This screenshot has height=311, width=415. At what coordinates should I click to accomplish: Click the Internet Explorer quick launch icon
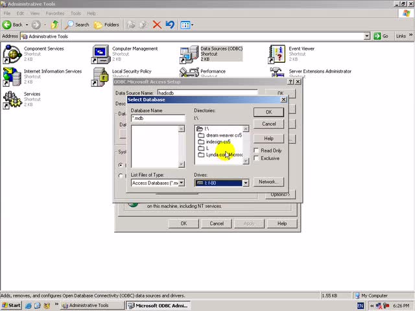pyautogui.click(x=29, y=306)
